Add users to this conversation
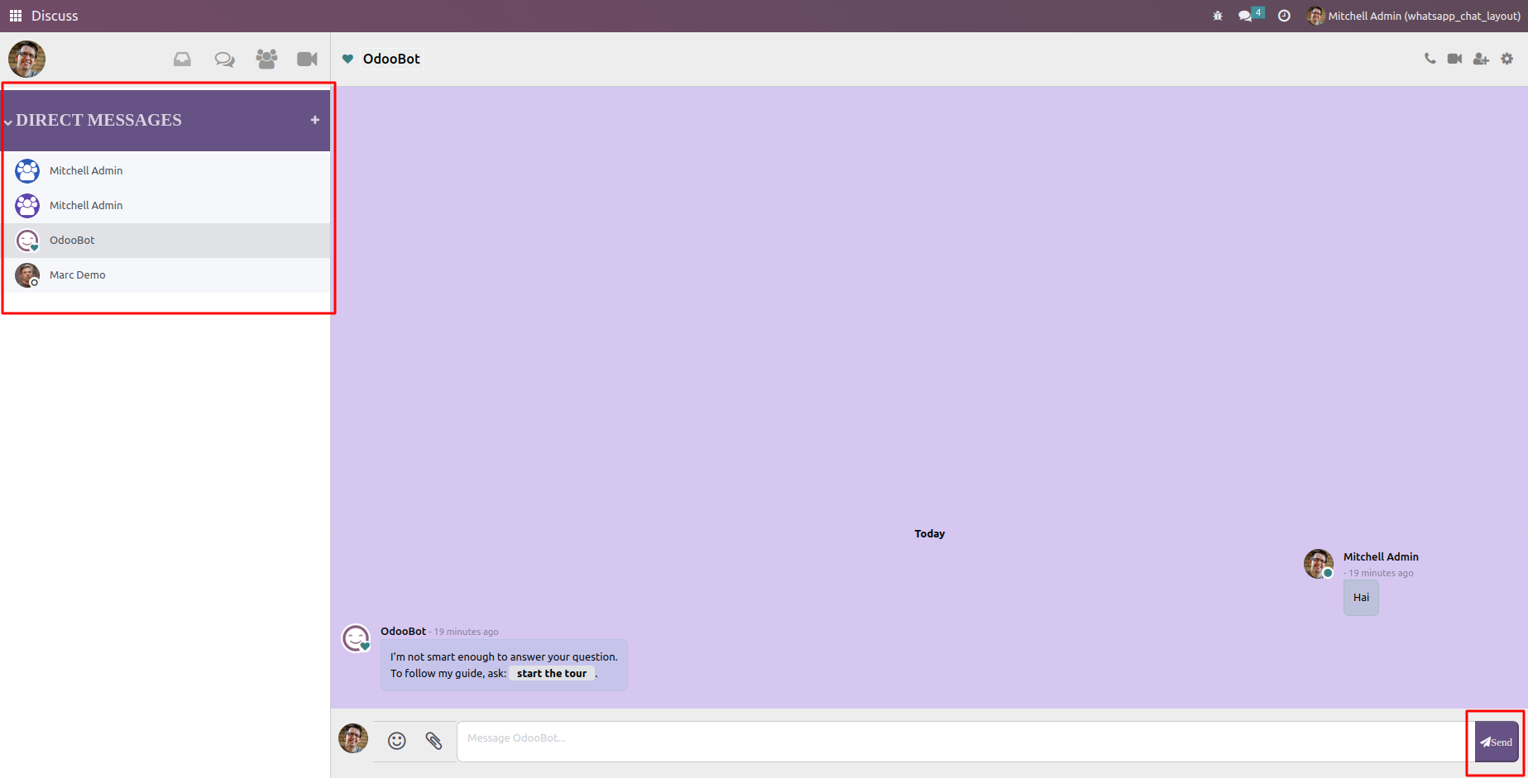 tap(1481, 59)
